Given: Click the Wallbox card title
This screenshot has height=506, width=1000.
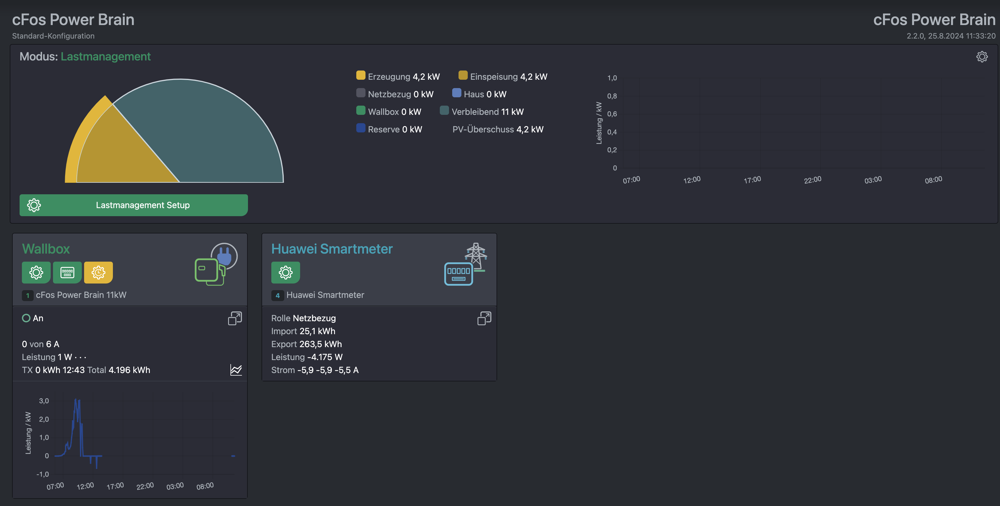Looking at the screenshot, I should pyautogui.click(x=46, y=249).
